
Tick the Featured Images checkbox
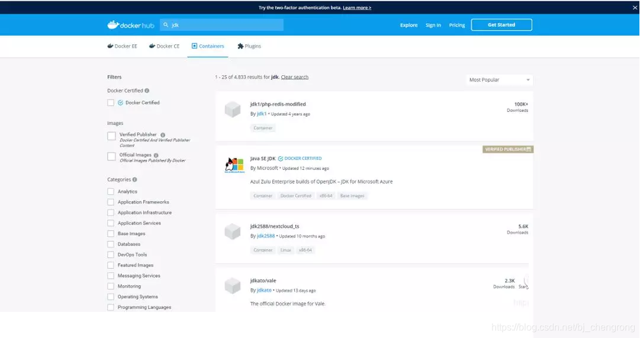pos(111,265)
